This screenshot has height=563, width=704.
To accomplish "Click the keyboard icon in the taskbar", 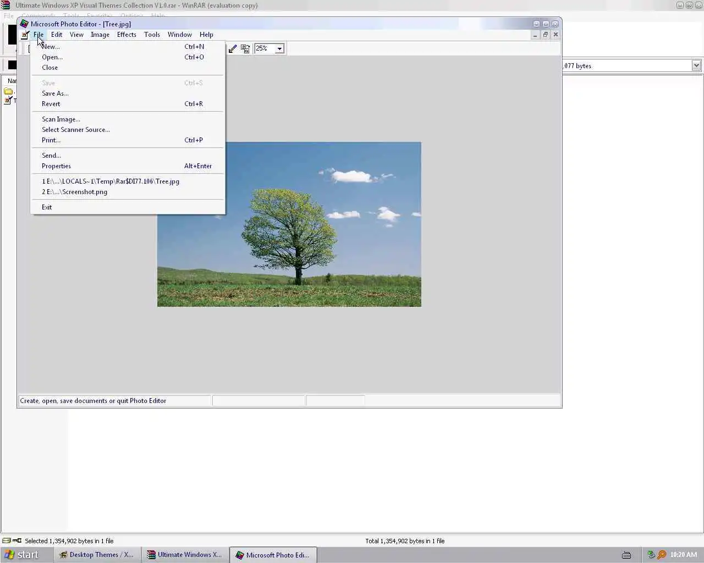I will pyautogui.click(x=626, y=555).
